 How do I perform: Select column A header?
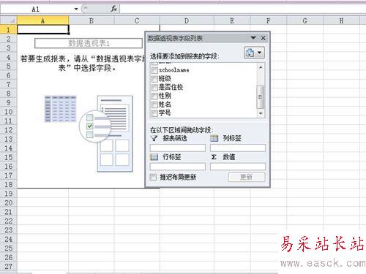(42, 20)
